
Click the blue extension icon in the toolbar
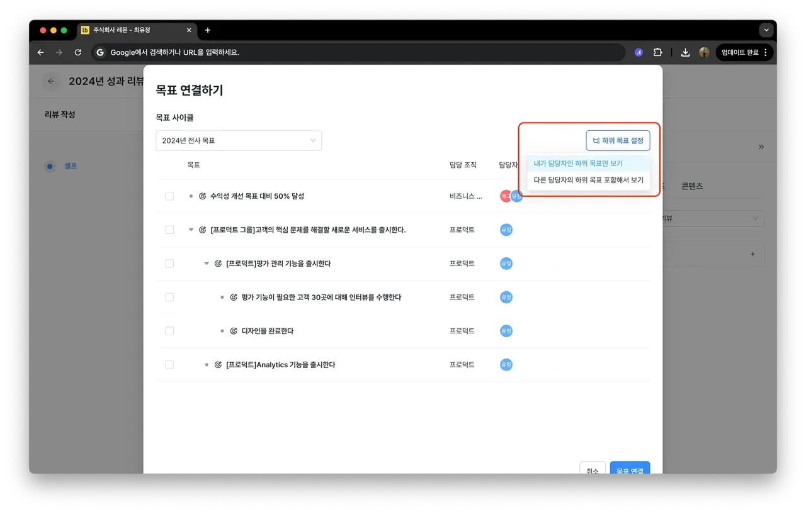[639, 53]
